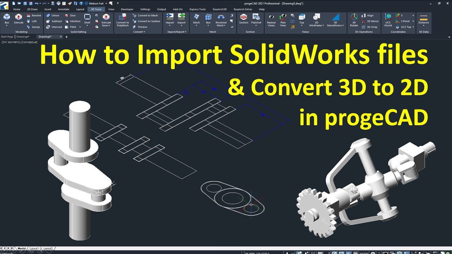Screen dimensions: 452x254
Task: Close the Drawing5 document tab
Action: [x=61, y=37]
